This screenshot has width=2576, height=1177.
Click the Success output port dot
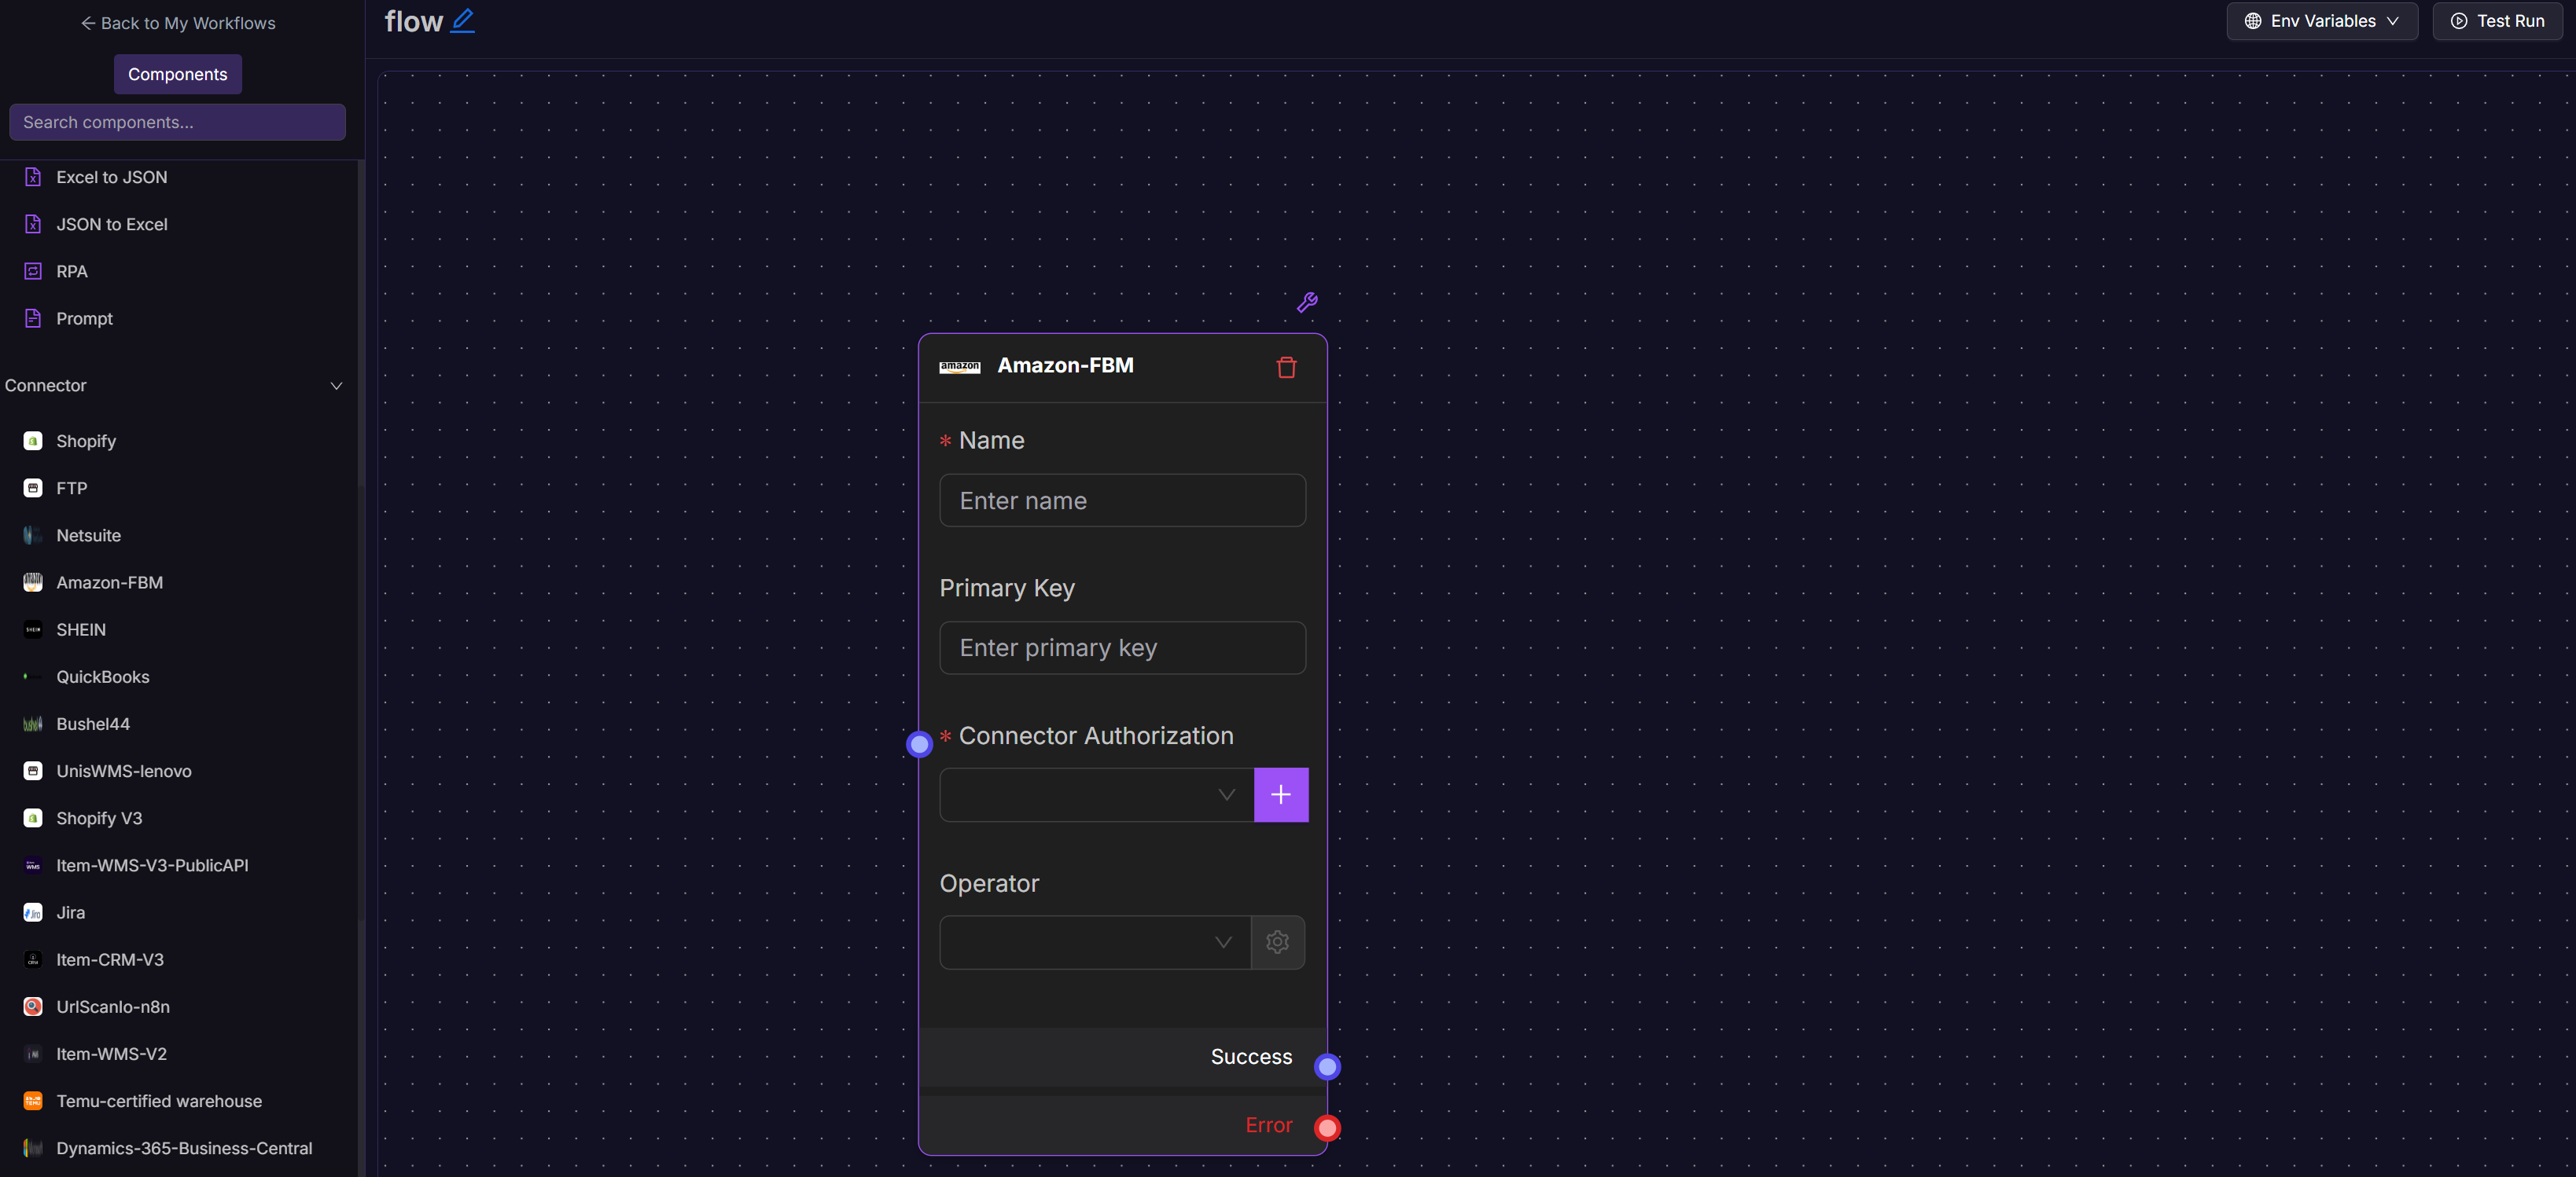click(x=1327, y=1066)
